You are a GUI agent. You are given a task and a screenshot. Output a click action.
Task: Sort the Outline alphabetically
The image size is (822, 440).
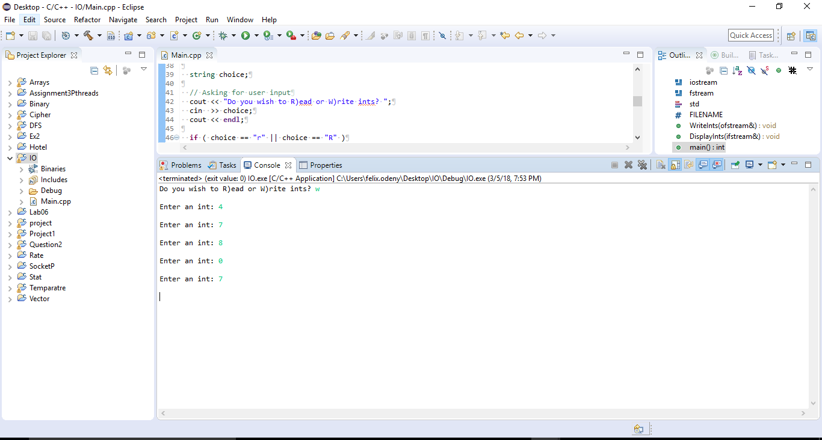click(x=737, y=70)
